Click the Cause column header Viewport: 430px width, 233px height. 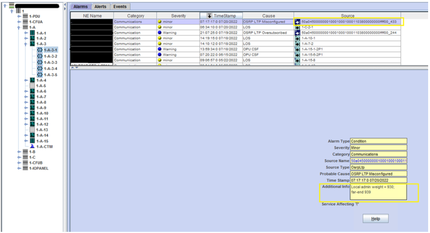point(268,16)
